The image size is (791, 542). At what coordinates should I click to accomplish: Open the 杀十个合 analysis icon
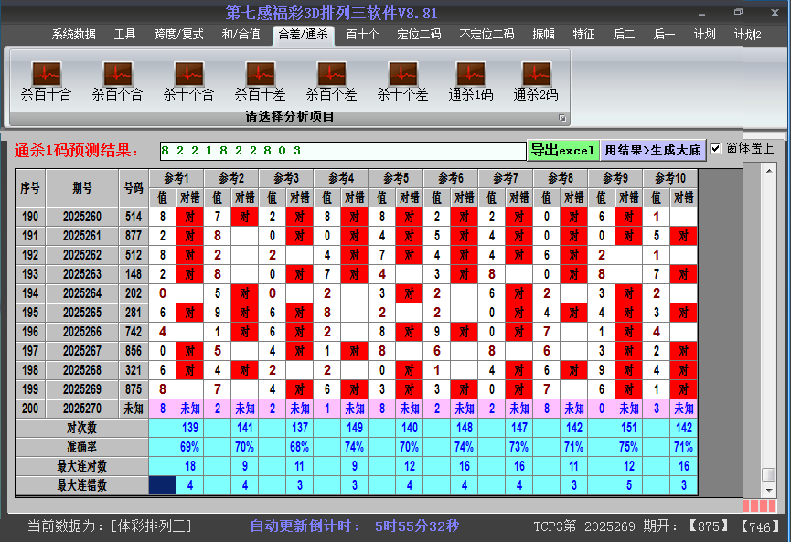click(188, 73)
